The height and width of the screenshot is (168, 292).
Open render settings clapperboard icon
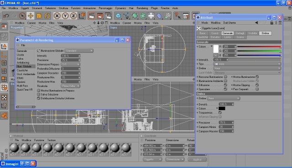pos(108,16)
